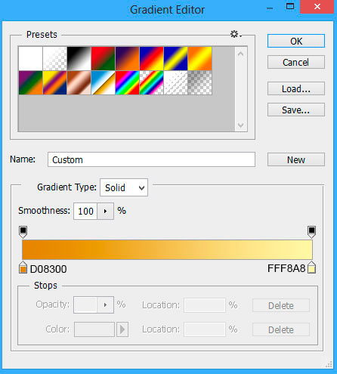Select the red to green gradient preset

pyautogui.click(x=103, y=58)
